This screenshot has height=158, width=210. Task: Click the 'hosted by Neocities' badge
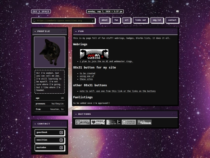(x=82, y=122)
